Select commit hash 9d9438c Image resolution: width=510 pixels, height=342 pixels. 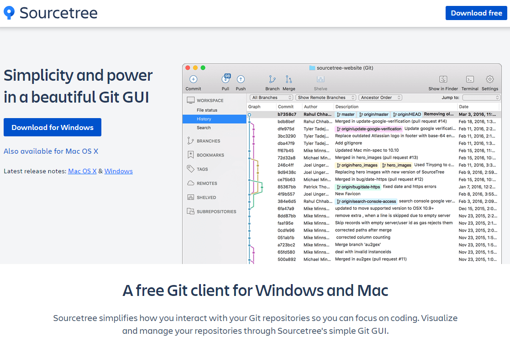tap(287, 172)
